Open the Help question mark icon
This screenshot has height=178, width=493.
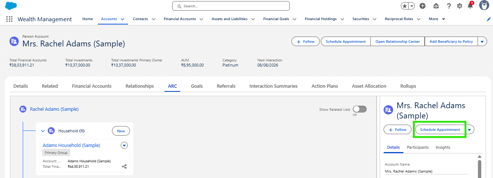tap(449, 6)
